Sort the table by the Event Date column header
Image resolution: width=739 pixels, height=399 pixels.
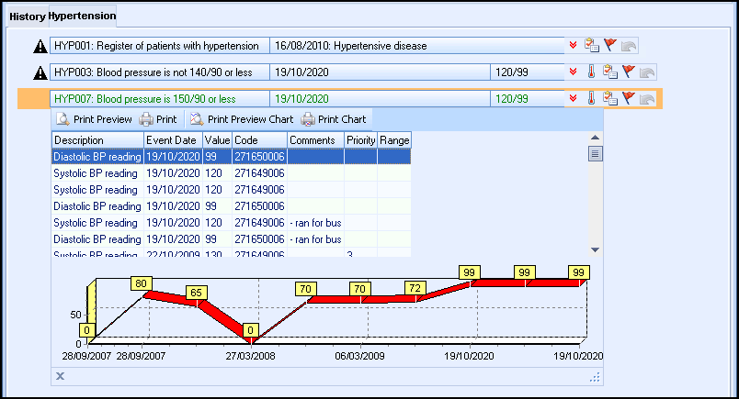(172, 139)
